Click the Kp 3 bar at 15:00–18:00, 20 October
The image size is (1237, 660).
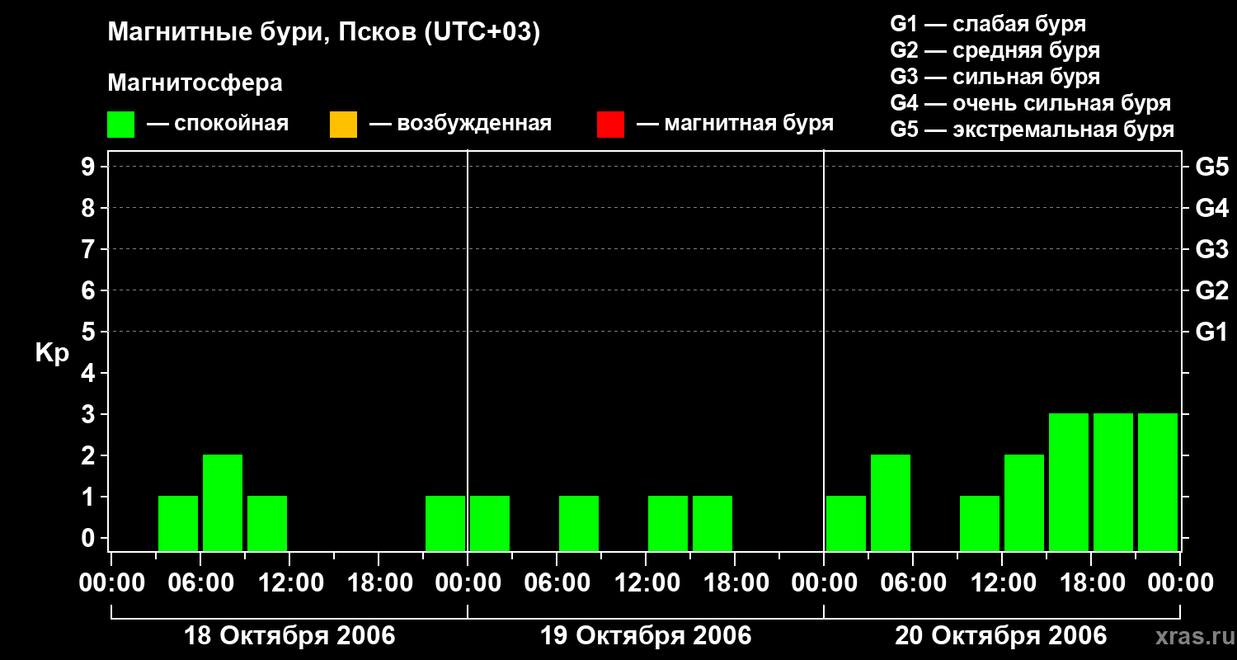click(x=1069, y=482)
